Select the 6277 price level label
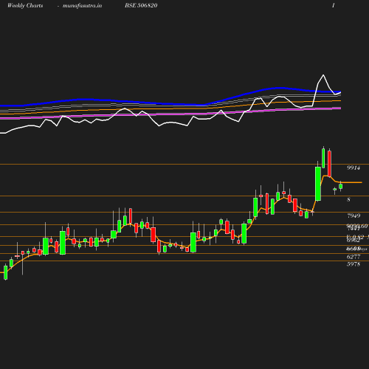The image size is (369, 369). pos(354,257)
